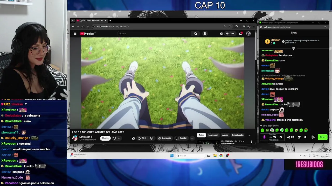Open emoji picker in Kick chat input
Image resolution: width=332 pixels, height=186 pixels.
280,137
